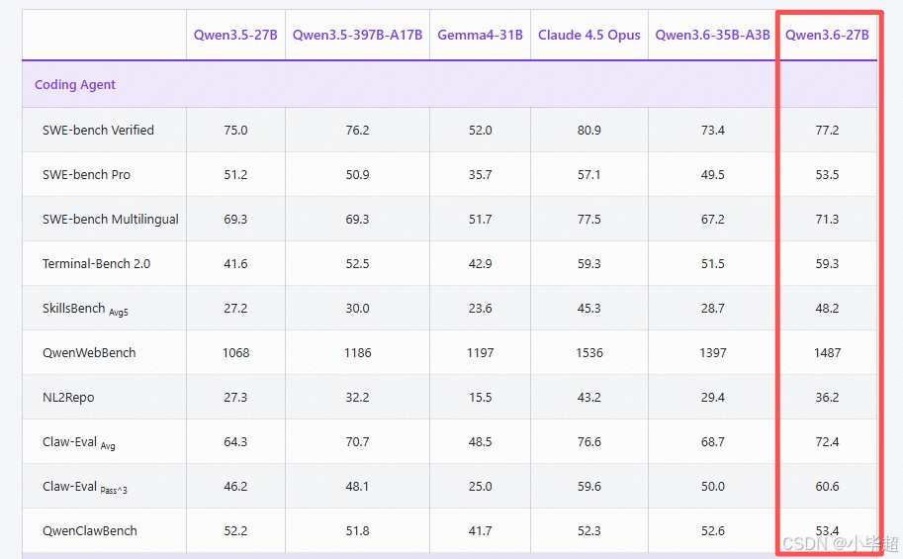The height and width of the screenshot is (559, 903).
Task: Click value 45.3 in SkillsBench row
Action: pos(589,309)
